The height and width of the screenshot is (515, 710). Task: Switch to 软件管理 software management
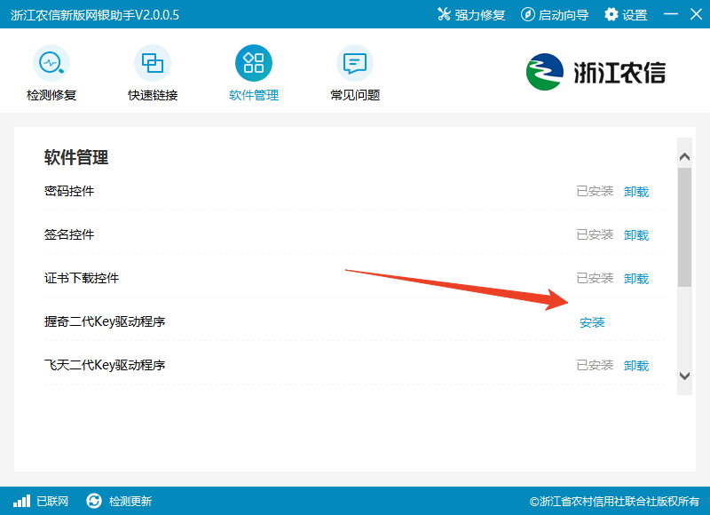(x=253, y=65)
